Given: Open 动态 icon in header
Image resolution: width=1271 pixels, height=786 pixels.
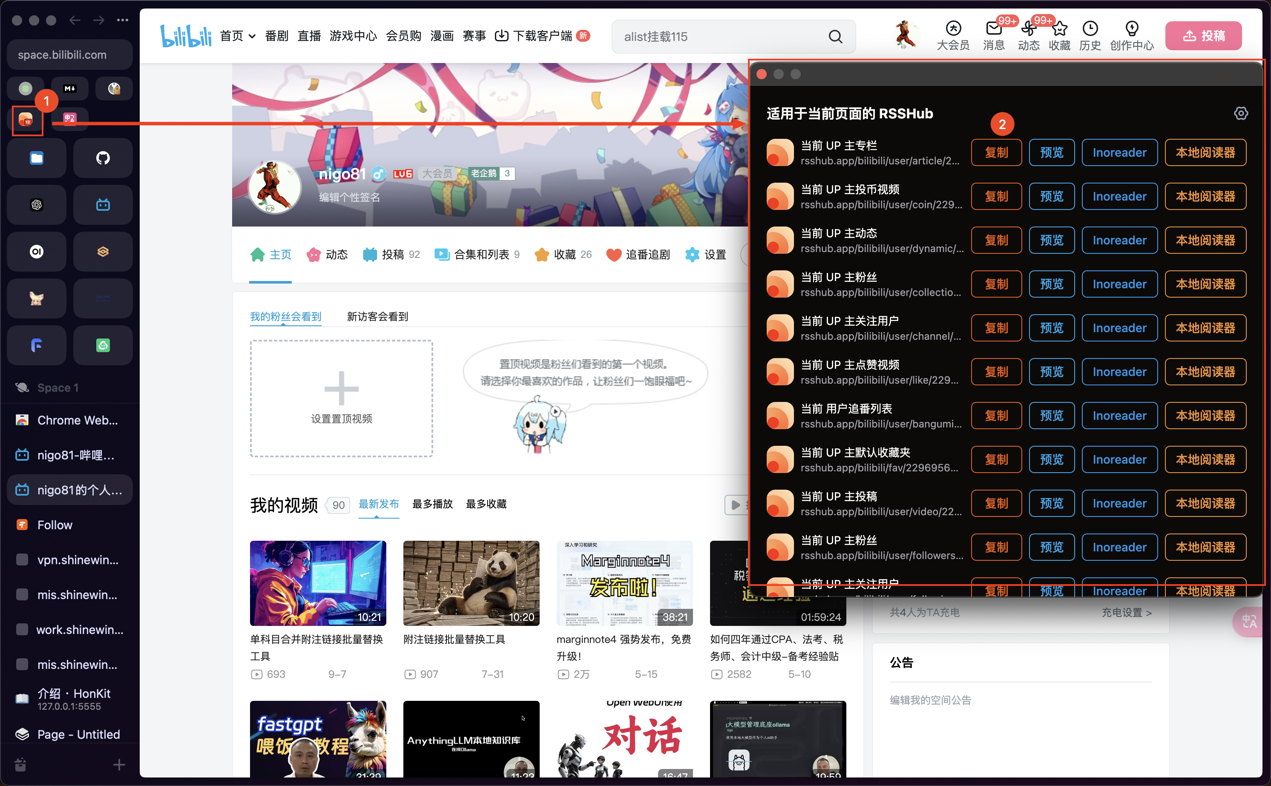Looking at the screenshot, I should 1028,36.
